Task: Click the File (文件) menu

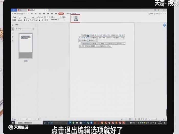Action: pyautogui.click(x=14, y=13)
